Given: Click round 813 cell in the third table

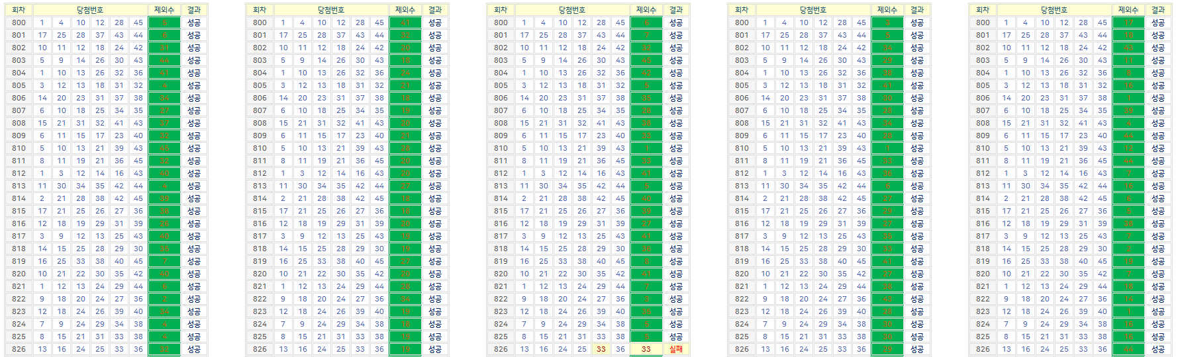Looking at the screenshot, I should 501,186.
